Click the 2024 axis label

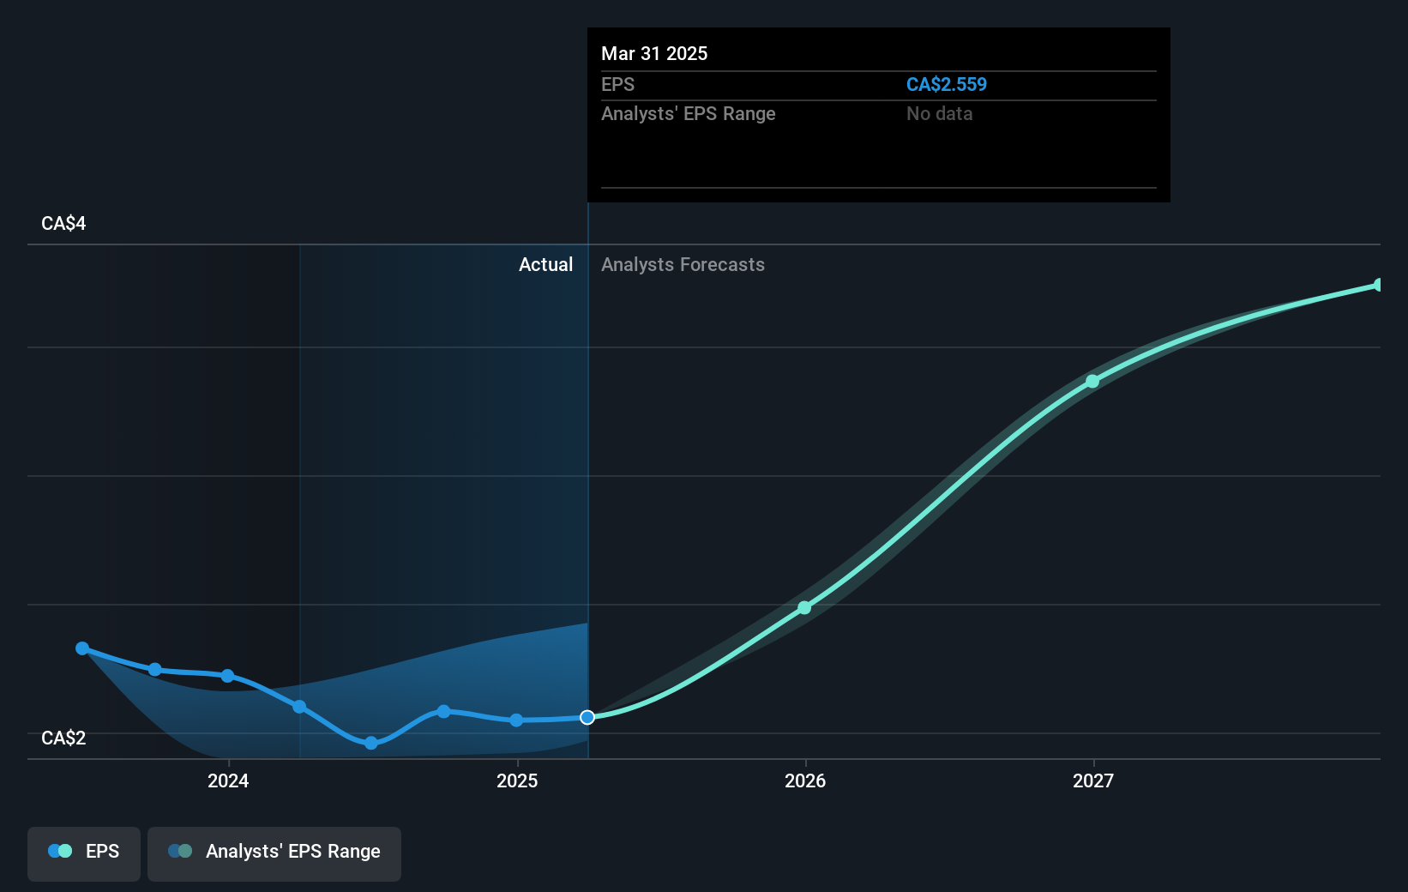click(227, 780)
